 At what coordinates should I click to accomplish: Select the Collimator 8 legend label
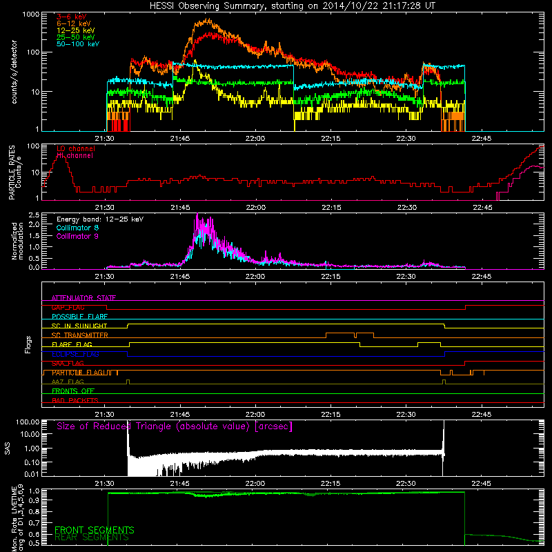click(x=77, y=228)
